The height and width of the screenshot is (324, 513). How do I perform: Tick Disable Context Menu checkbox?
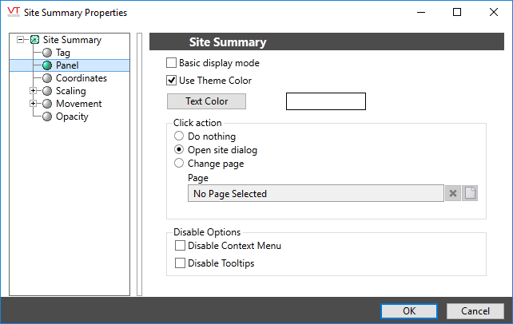tap(180, 246)
